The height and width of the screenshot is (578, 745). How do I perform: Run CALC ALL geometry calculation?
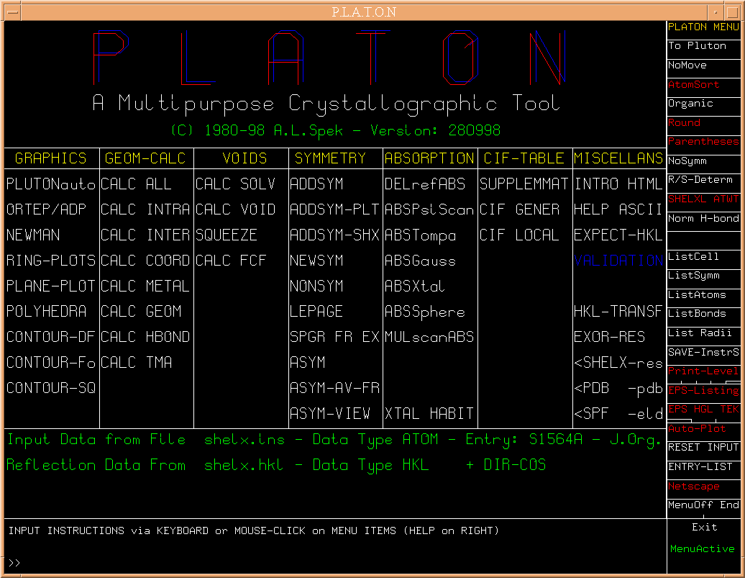[x=137, y=184]
